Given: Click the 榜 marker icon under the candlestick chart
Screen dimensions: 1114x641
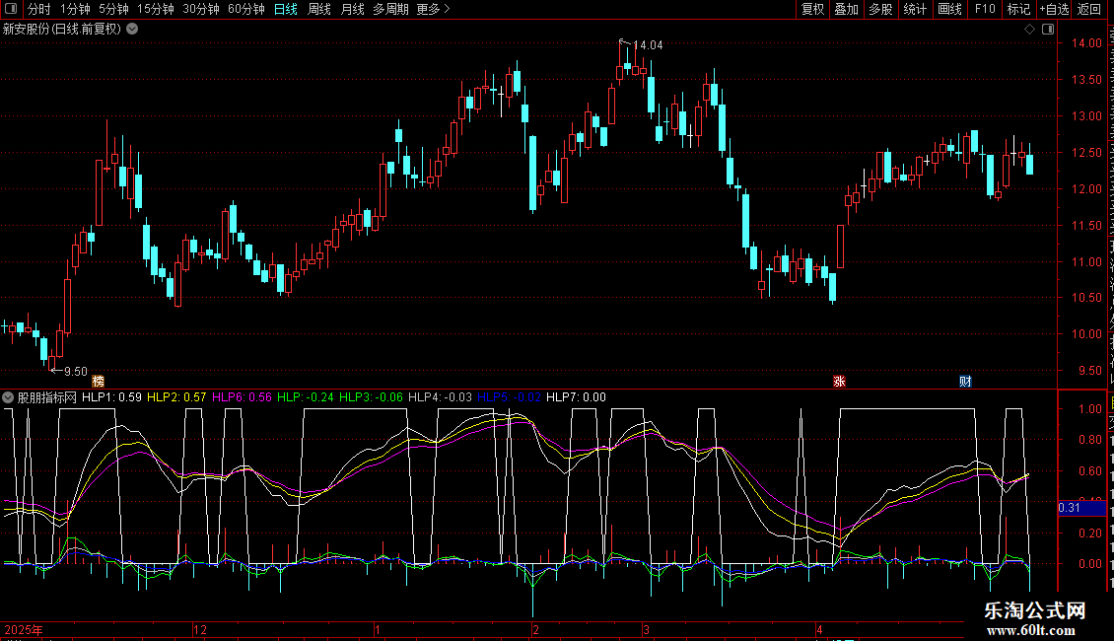Looking at the screenshot, I should (x=98, y=382).
